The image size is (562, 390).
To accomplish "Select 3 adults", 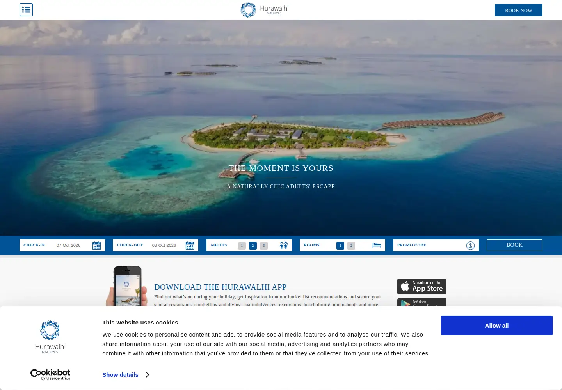I will click(264, 245).
